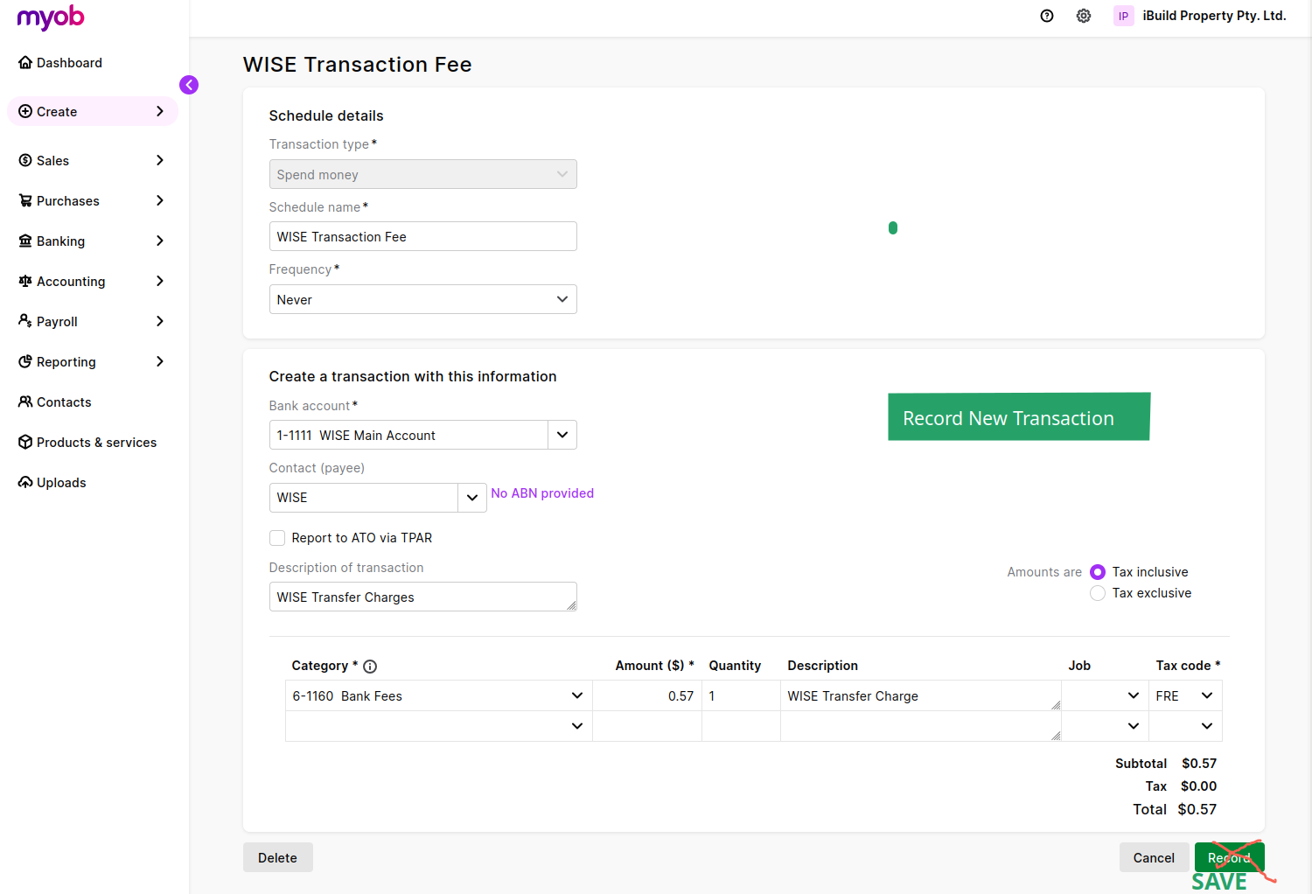Image resolution: width=1312 pixels, height=894 pixels.
Task: Select the Tax exclusive radio button
Action: 1098,593
